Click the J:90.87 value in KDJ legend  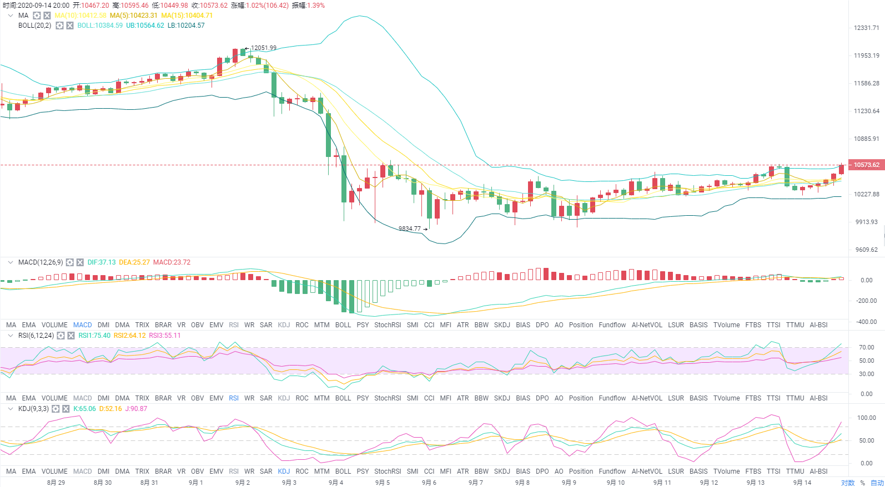136,409
